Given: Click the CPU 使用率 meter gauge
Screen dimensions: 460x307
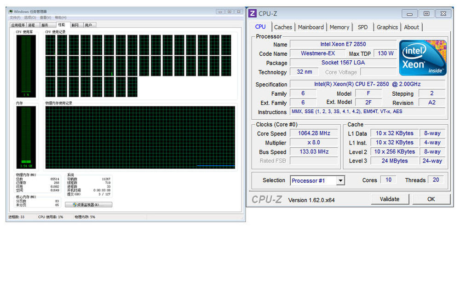Looking at the screenshot, I should (26, 66).
